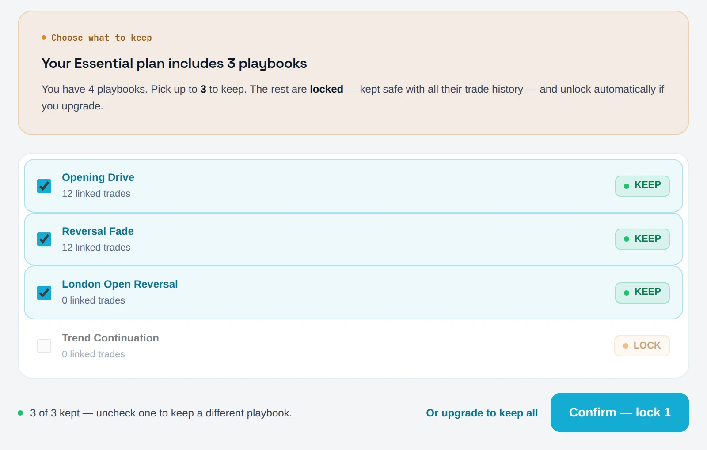Click the KEEP badge for Opening Drive
Viewport: 707px width, 450px height.
point(642,186)
